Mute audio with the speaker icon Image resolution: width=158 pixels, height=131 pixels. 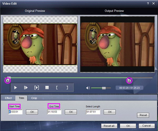click(88, 88)
